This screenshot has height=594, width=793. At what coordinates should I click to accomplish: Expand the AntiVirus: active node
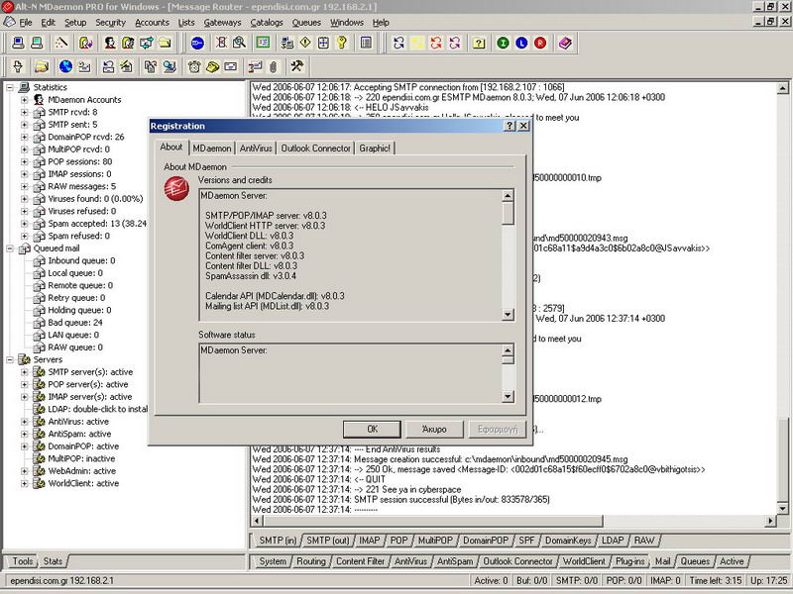[x=24, y=422]
